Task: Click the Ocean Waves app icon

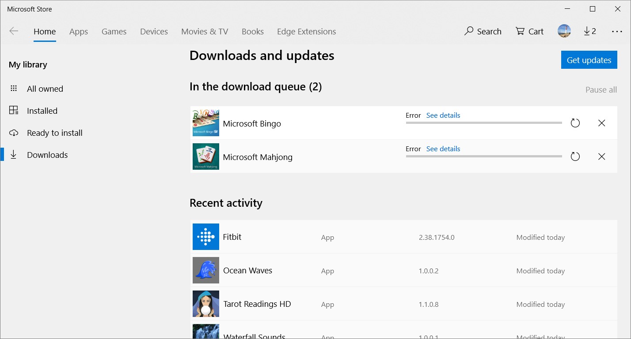Action: pos(206,270)
